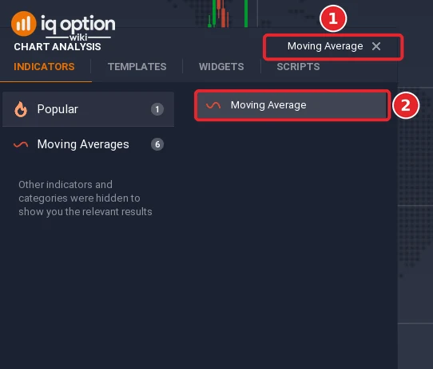The width and height of the screenshot is (433, 369).
Task: Select the Popular category
Action: (88, 109)
